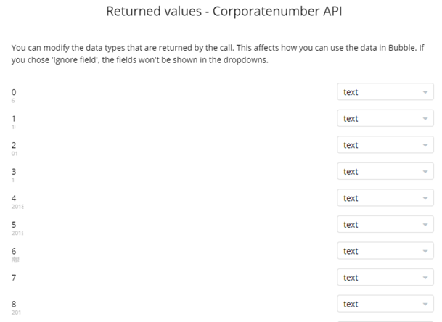The width and height of the screenshot is (442, 322).
Task: Open the text dropdown beside field 7
Action: pos(385,278)
